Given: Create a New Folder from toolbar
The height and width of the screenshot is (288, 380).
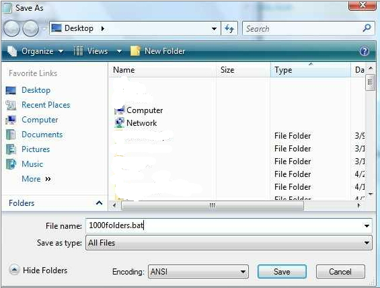Looking at the screenshot, I should click(158, 51).
